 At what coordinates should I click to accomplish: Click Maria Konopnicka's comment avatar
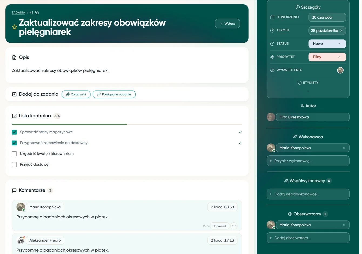point(21,207)
